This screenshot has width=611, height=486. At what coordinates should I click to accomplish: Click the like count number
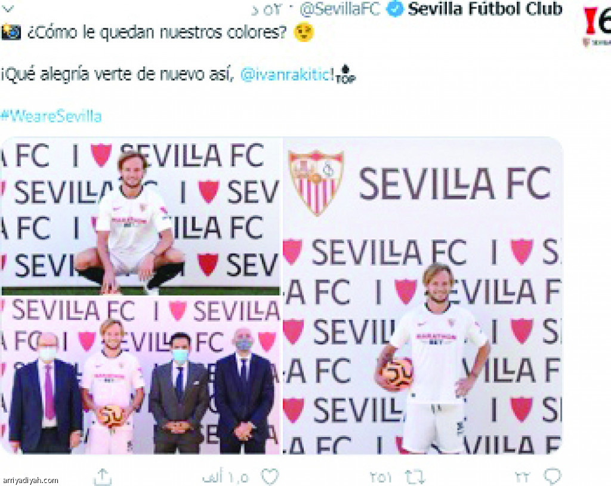[225, 477]
